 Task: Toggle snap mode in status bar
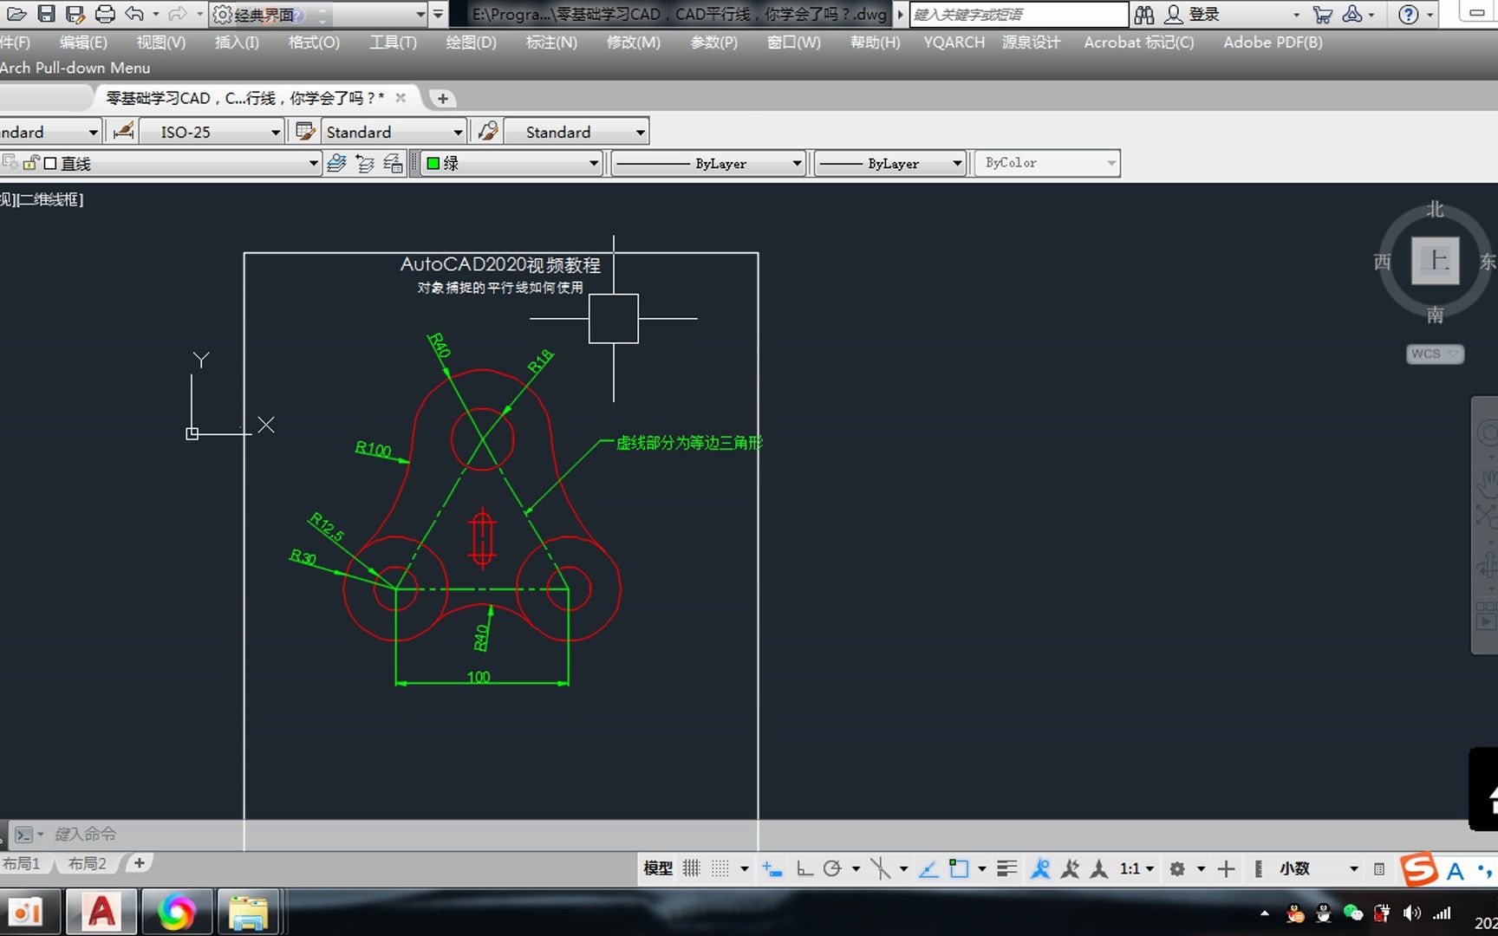tap(720, 868)
